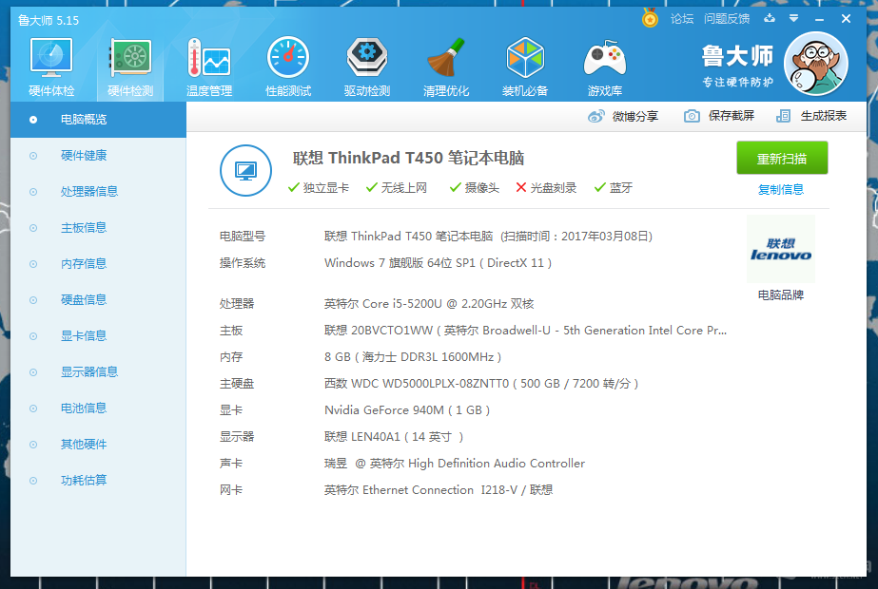Open the 问题反馈 feedback link
Image resolution: width=878 pixels, height=589 pixels.
click(x=726, y=19)
